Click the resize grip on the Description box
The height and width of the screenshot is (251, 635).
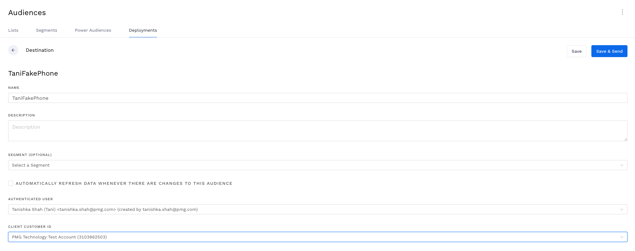coord(626,139)
